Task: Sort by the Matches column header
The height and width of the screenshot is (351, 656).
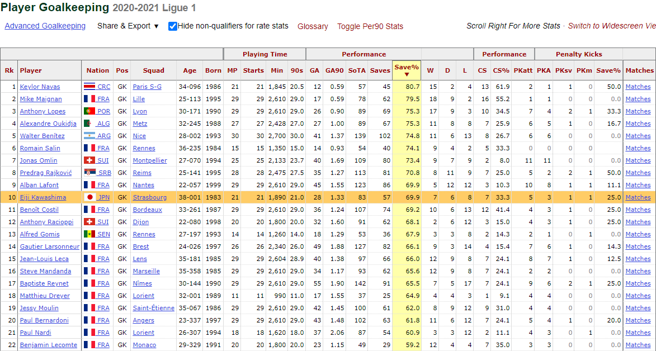Action: pos(640,70)
